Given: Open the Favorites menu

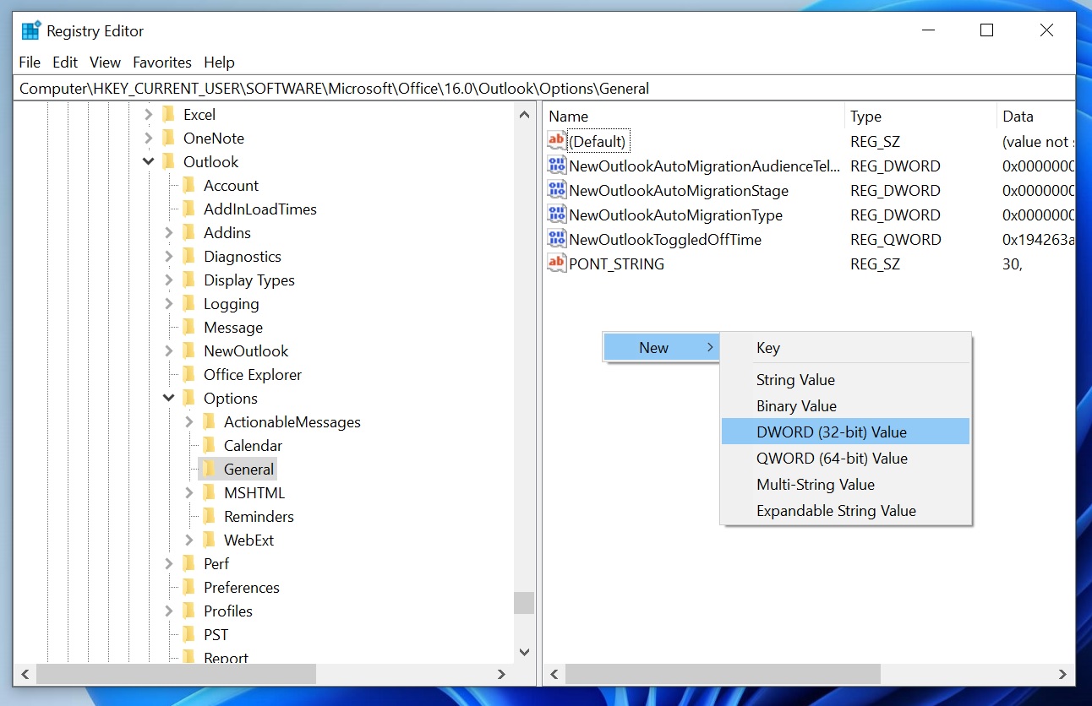Looking at the screenshot, I should (x=162, y=62).
